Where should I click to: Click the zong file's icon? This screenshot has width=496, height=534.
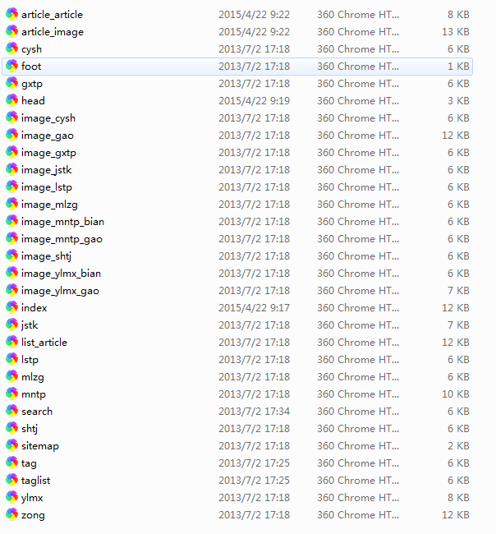point(12,515)
